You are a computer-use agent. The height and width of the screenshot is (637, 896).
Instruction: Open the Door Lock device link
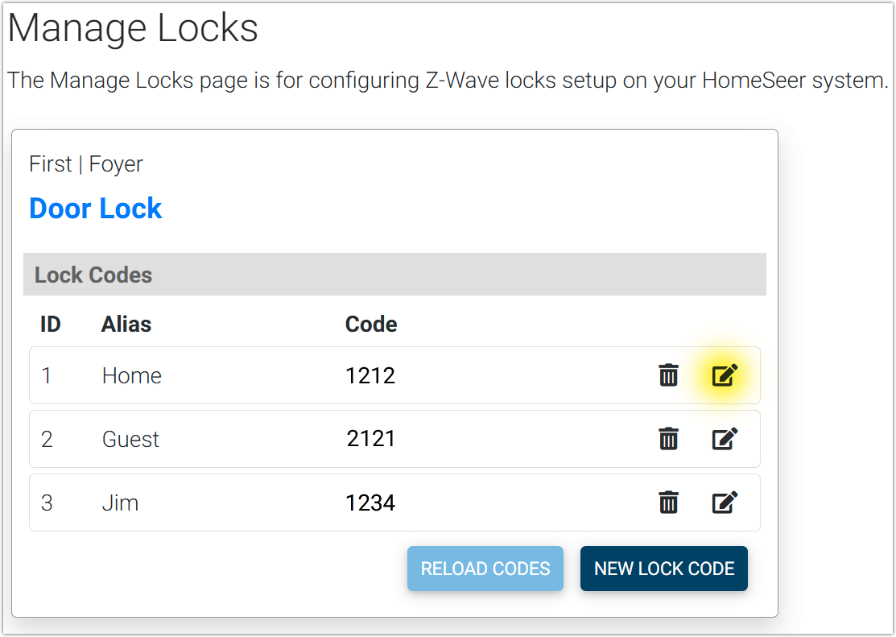96,209
